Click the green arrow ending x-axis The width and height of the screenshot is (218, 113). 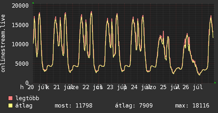(215, 83)
